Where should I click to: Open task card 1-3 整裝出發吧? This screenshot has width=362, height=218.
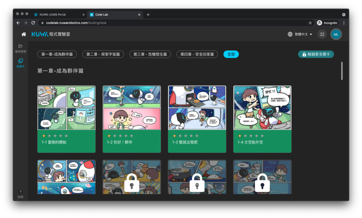[197, 119]
